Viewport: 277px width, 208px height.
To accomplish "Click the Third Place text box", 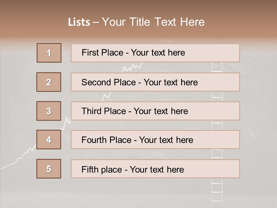I will click(x=155, y=111).
